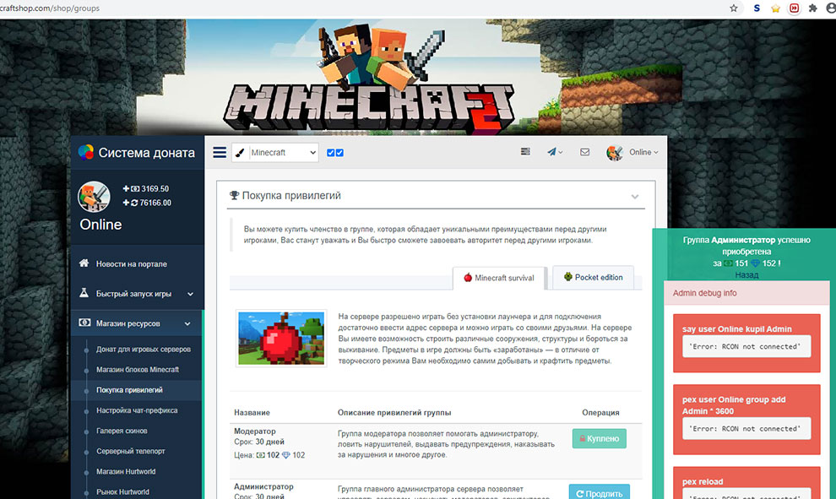This screenshot has height=499, width=836.
Task: Click the browser bookmark star icon
Action: point(734,8)
